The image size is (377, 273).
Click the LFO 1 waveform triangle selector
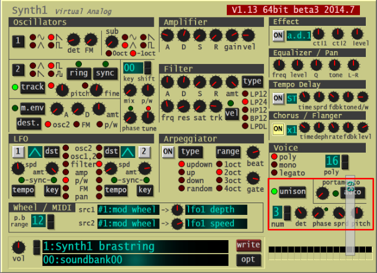pyautogui.click(x=35, y=151)
